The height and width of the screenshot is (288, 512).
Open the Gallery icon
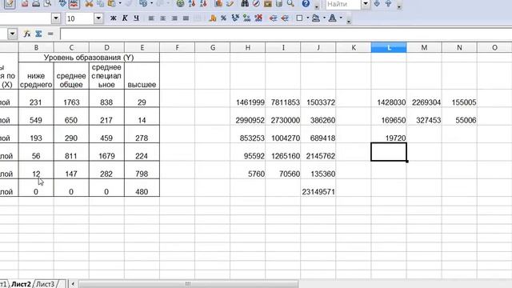click(268, 3)
